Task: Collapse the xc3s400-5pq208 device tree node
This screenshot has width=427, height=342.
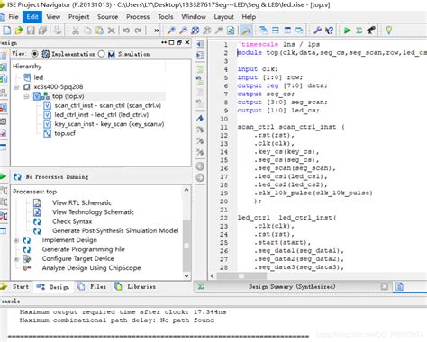Action: [16, 87]
